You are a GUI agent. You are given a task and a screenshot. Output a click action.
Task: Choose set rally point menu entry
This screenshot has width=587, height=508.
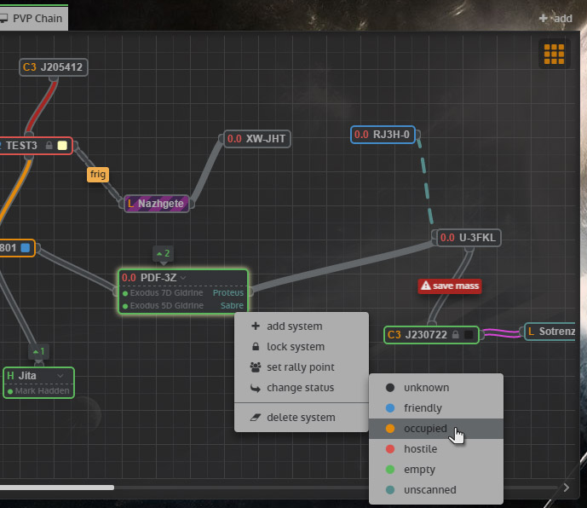(300, 367)
